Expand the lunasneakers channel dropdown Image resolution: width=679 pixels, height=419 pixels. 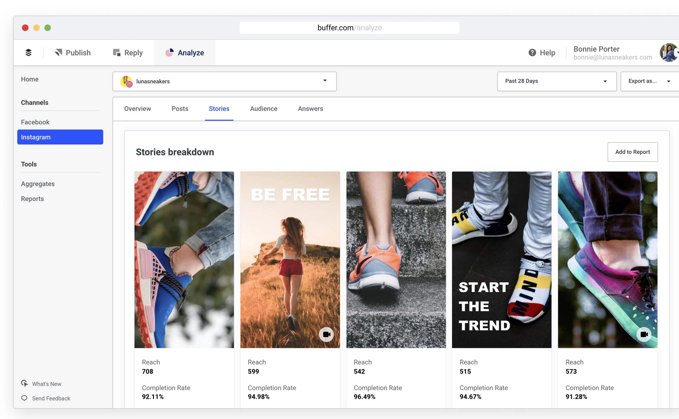point(224,81)
